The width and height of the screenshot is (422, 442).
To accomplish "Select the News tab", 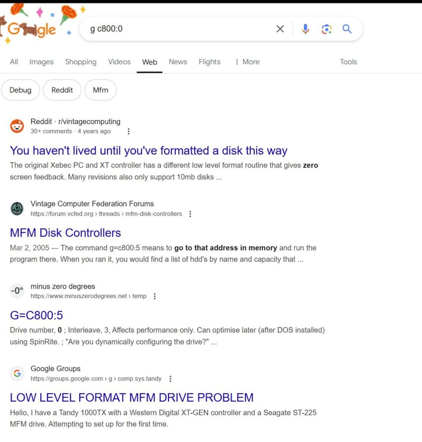I will click(178, 62).
